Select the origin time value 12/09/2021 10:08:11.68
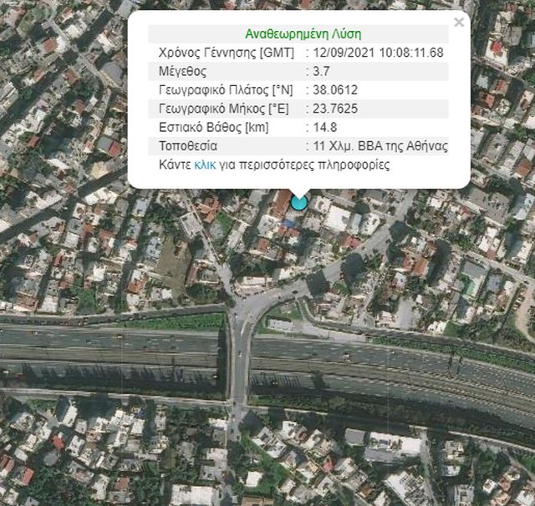This screenshot has height=506, width=535. (378, 53)
